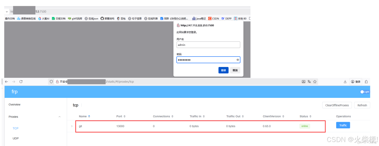
Task: Open reader view icon in address bar
Action: pos(304,82)
